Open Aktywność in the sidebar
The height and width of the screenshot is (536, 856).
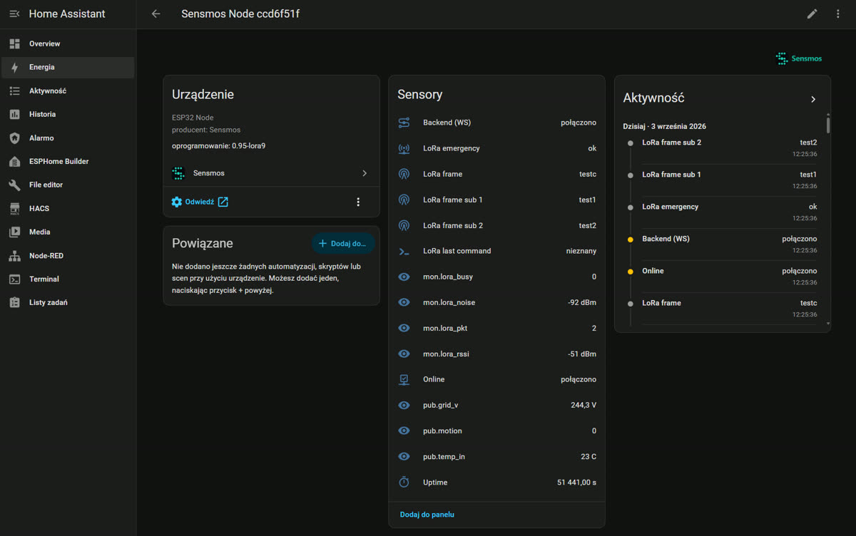tap(68, 91)
